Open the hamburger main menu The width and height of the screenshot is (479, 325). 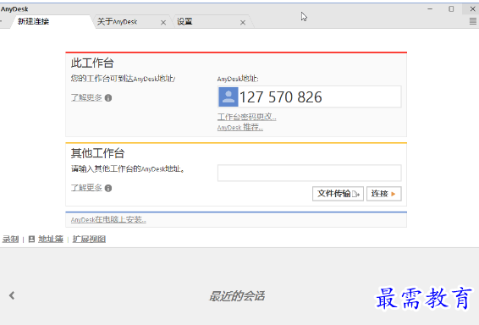(x=472, y=21)
